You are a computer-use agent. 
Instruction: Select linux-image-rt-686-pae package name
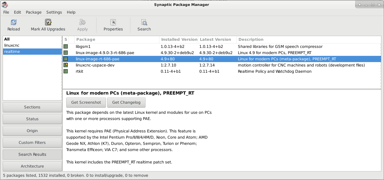(x=97, y=59)
